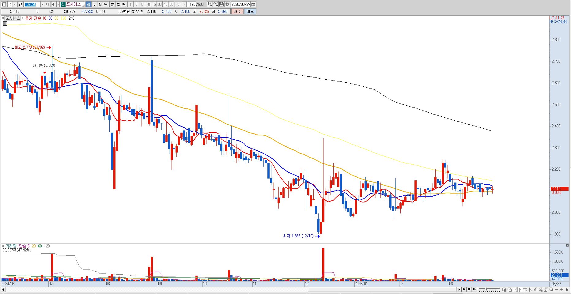The width and height of the screenshot is (571, 294).
Task: Click the 매수 buy button
Action: pyautogui.click(x=237, y=11)
